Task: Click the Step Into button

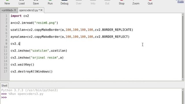Action: (93, 3)
